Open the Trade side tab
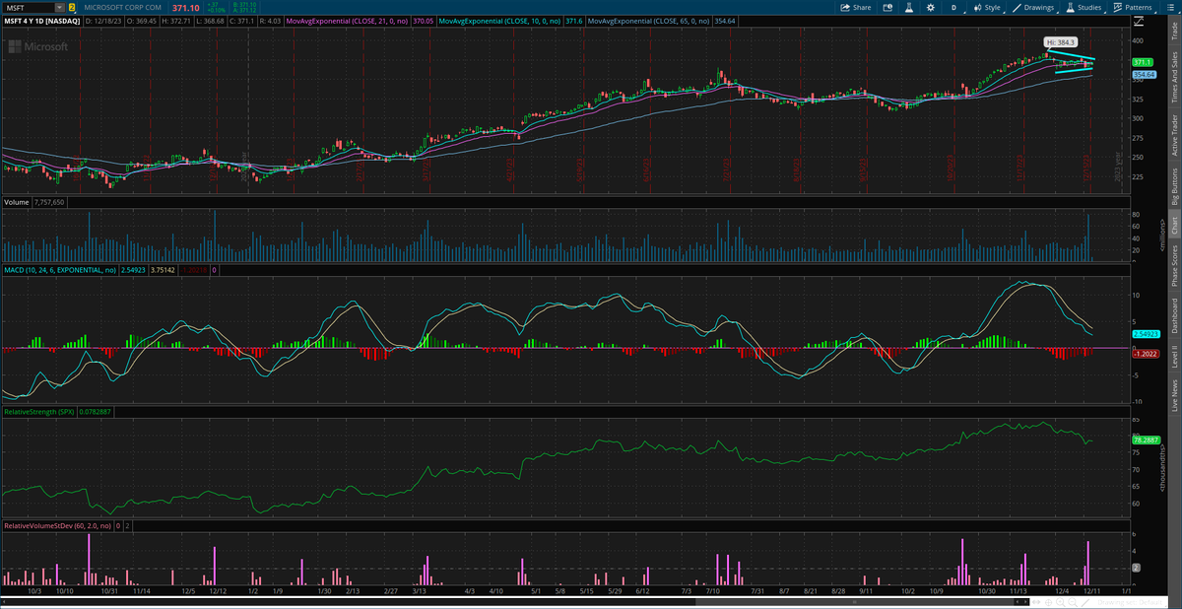The height and width of the screenshot is (609, 1182). click(1173, 32)
